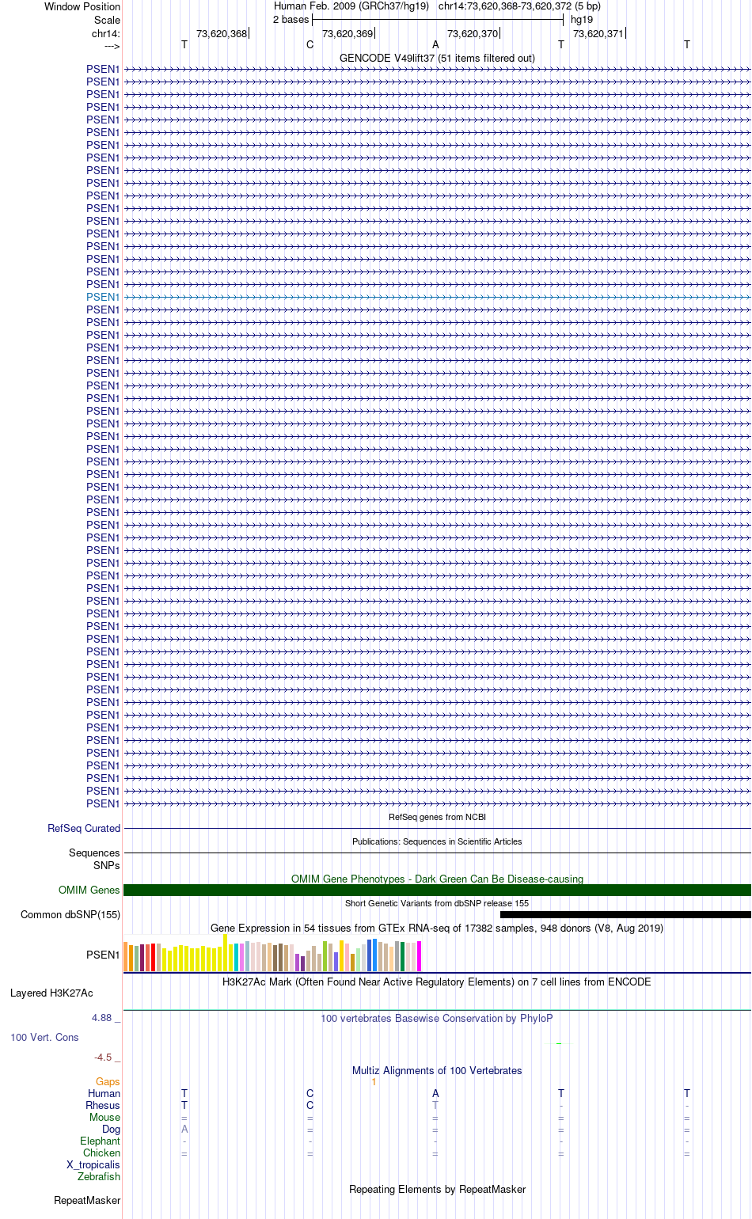Click the Scale label in the ruler

[x=107, y=20]
